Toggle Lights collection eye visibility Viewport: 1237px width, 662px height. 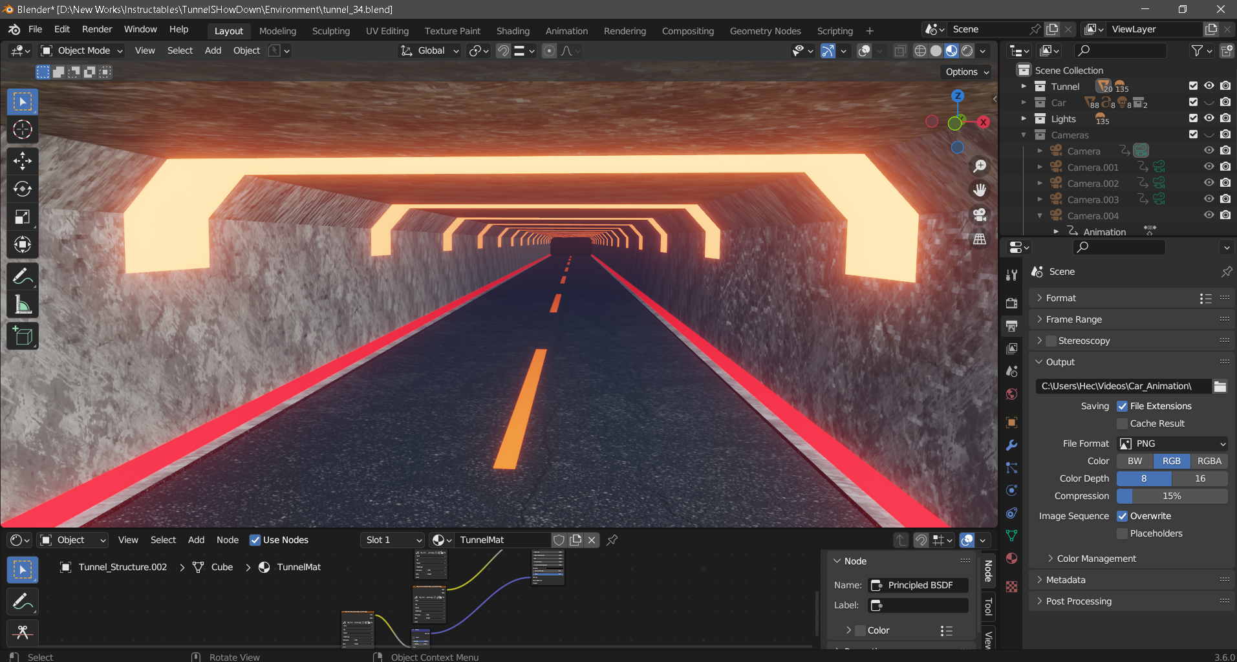(x=1209, y=118)
